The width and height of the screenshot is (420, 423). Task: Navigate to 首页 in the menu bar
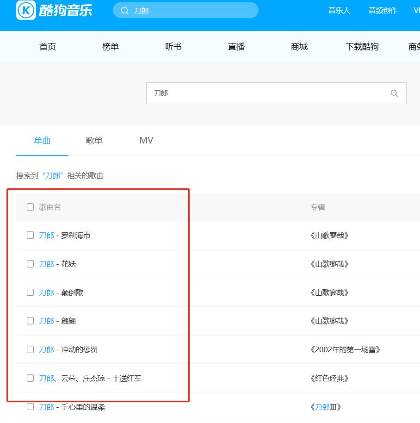[47, 46]
